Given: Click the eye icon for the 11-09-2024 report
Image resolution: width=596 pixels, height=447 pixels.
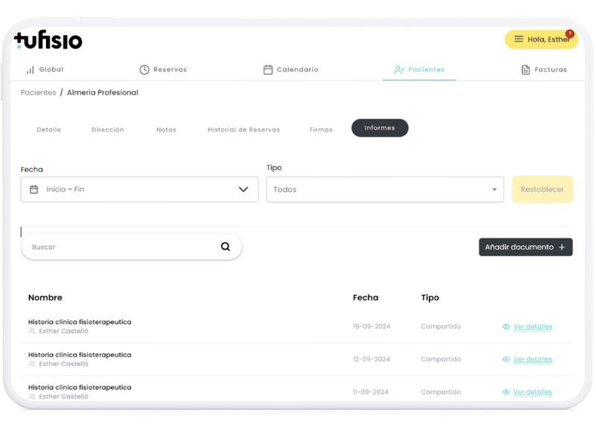Looking at the screenshot, I should tap(506, 392).
